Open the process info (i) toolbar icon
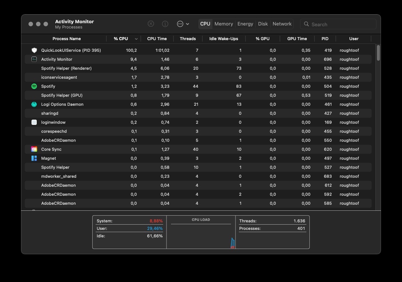Viewport: 402px width, 282px height. coord(165,24)
